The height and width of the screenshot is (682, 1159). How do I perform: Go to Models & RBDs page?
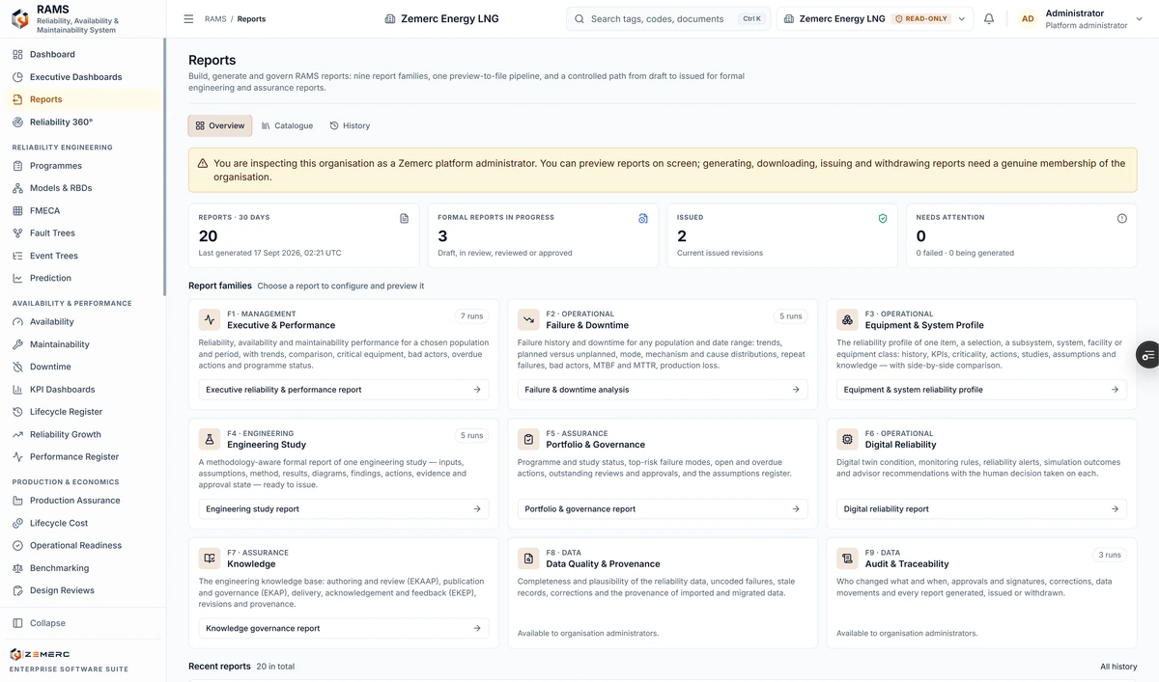(84, 188)
